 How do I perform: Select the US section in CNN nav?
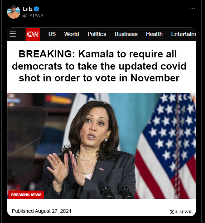click(x=52, y=34)
